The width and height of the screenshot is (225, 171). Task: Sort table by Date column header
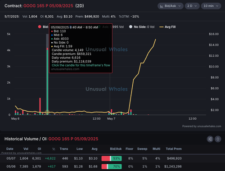tap(10, 149)
